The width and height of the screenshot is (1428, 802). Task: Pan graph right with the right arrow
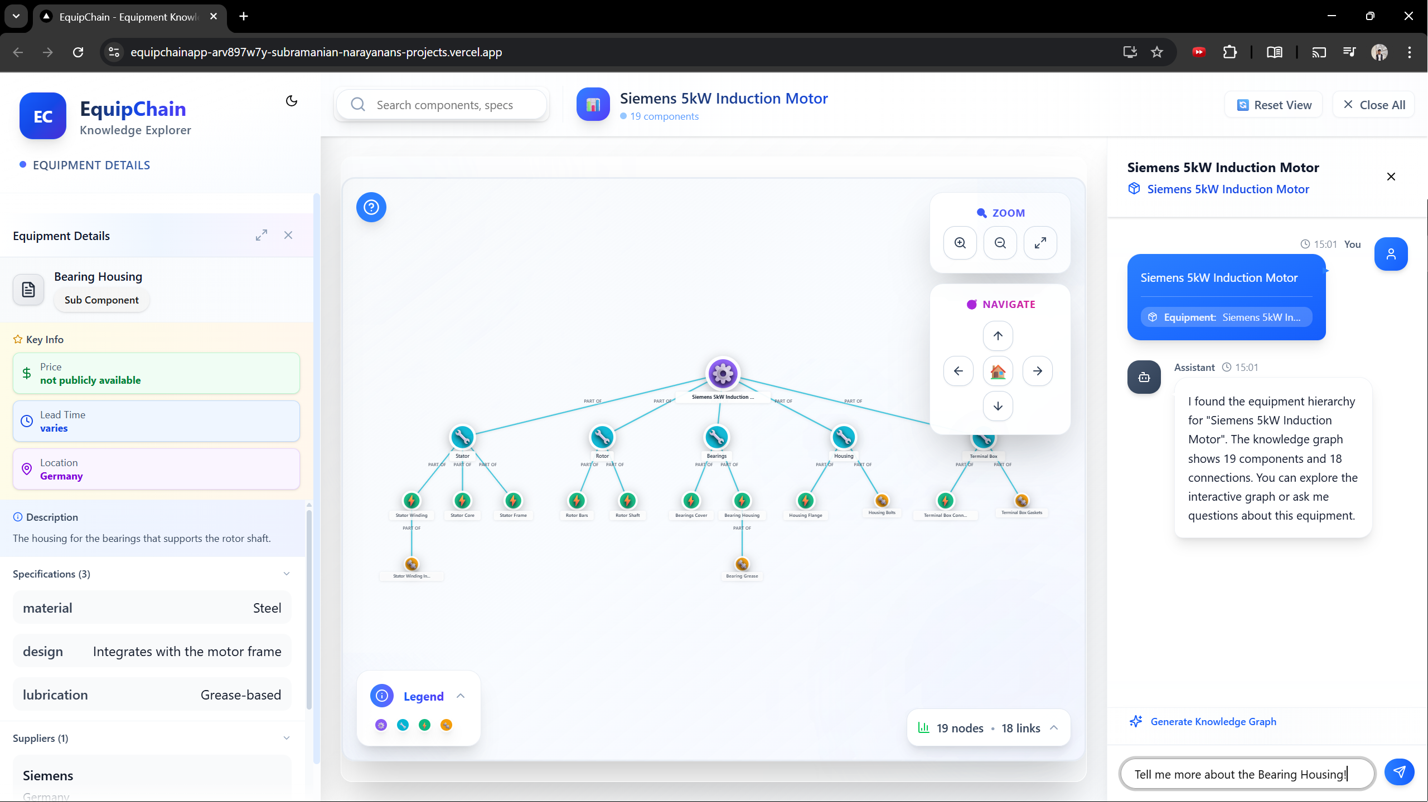coord(1037,371)
